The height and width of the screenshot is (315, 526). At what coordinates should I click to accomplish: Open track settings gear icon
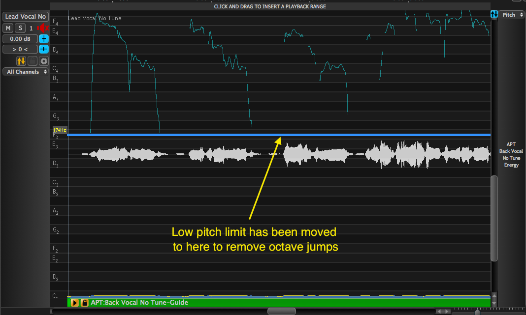[44, 61]
